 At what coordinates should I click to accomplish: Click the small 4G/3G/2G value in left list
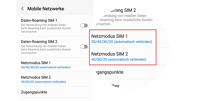point(43,82)
